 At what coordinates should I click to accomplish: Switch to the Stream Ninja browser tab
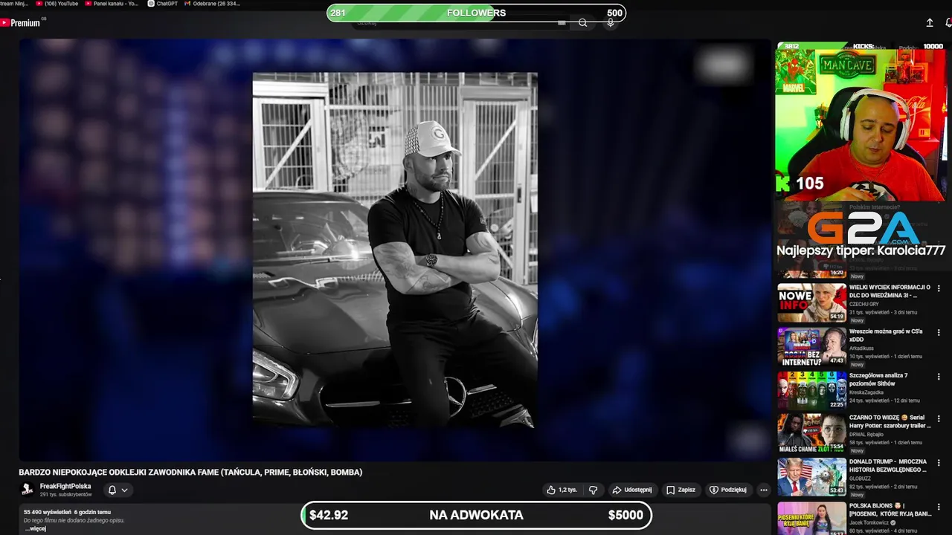coord(14,4)
